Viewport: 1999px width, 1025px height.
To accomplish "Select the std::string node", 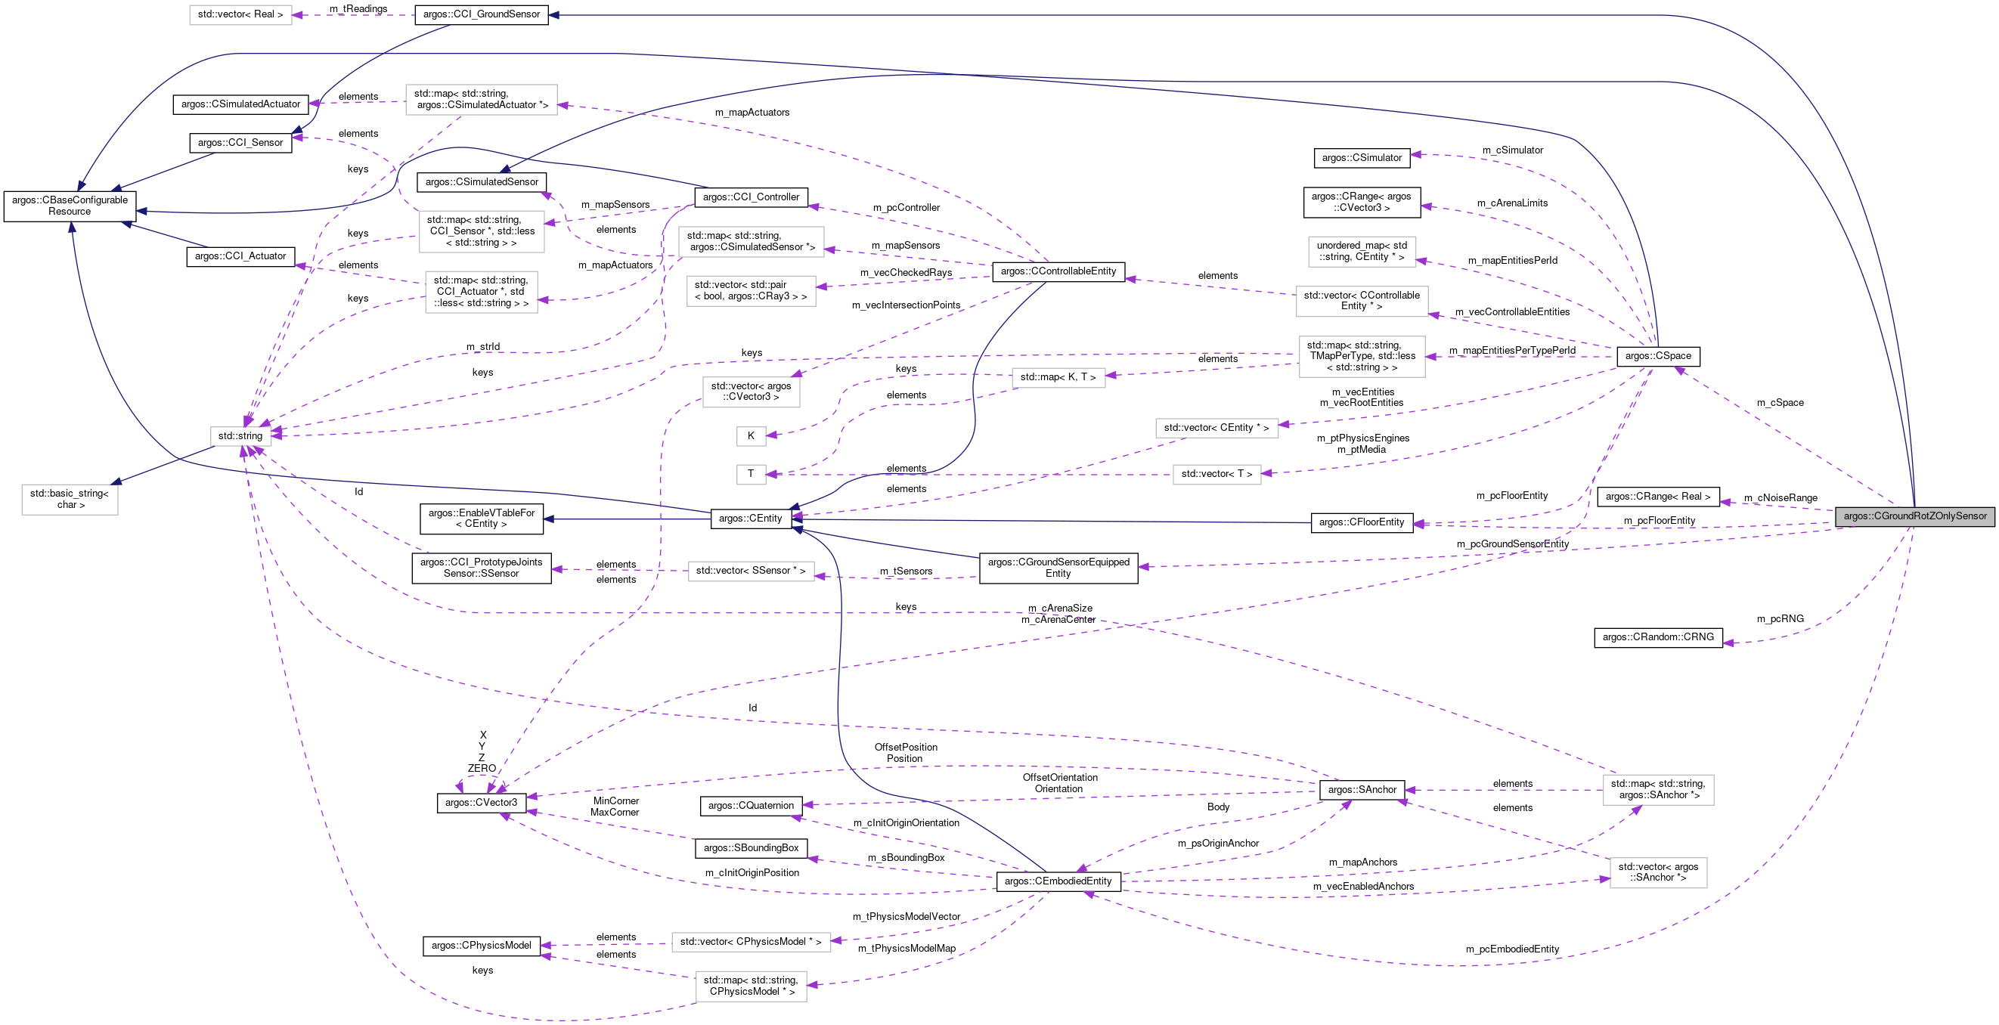I will pyautogui.click(x=240, y=436).
